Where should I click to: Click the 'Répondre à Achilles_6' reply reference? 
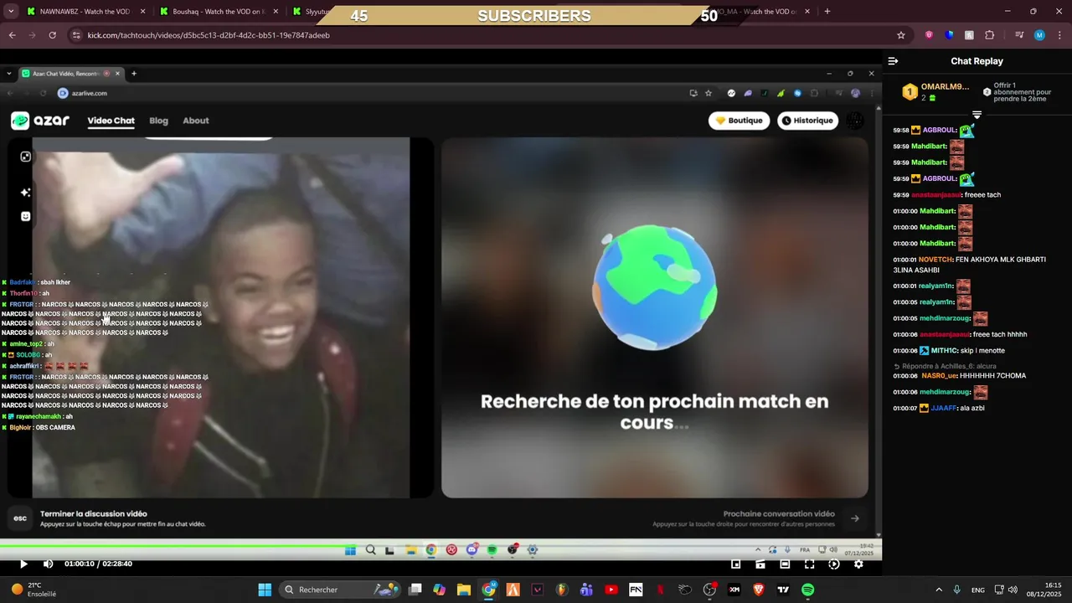pos(944,366)
